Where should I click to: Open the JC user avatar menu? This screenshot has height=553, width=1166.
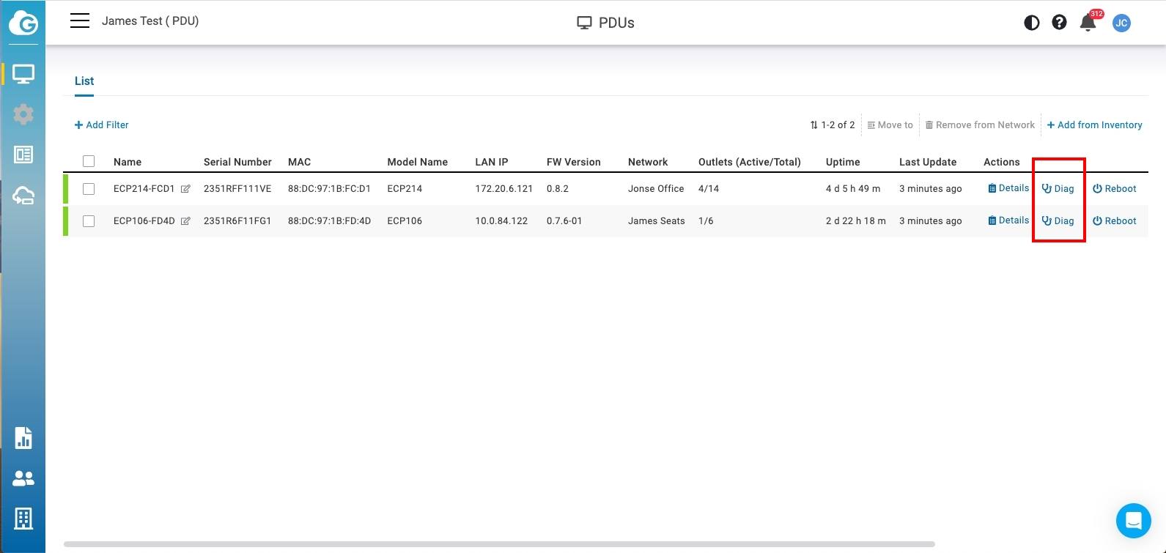pyautogui.click(x=1121, y=23)
